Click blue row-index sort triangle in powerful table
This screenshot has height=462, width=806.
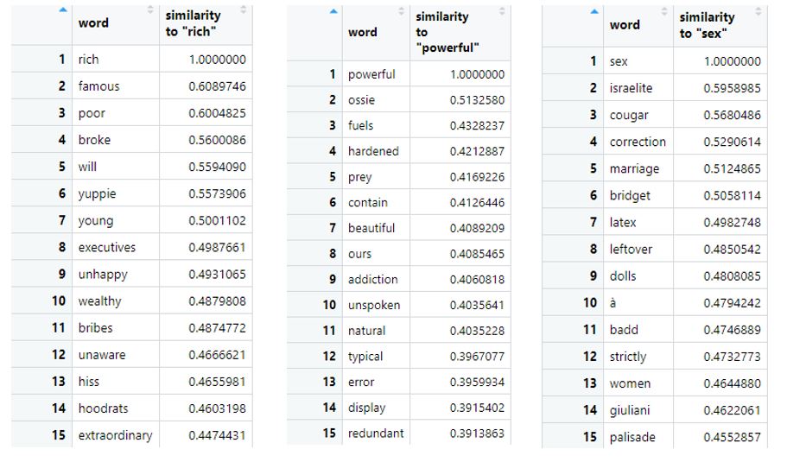click(334, 10)
